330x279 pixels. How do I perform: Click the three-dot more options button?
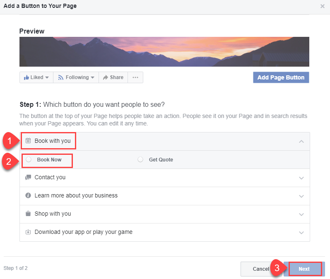point(135,77)
